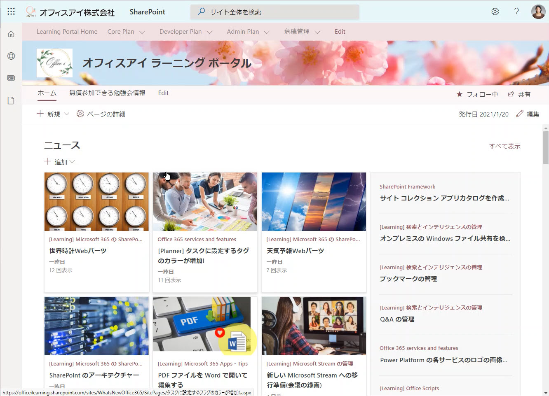Viewport: 549px width, 396px height.
Task: Click the Share icon
Action: (511, 94)
